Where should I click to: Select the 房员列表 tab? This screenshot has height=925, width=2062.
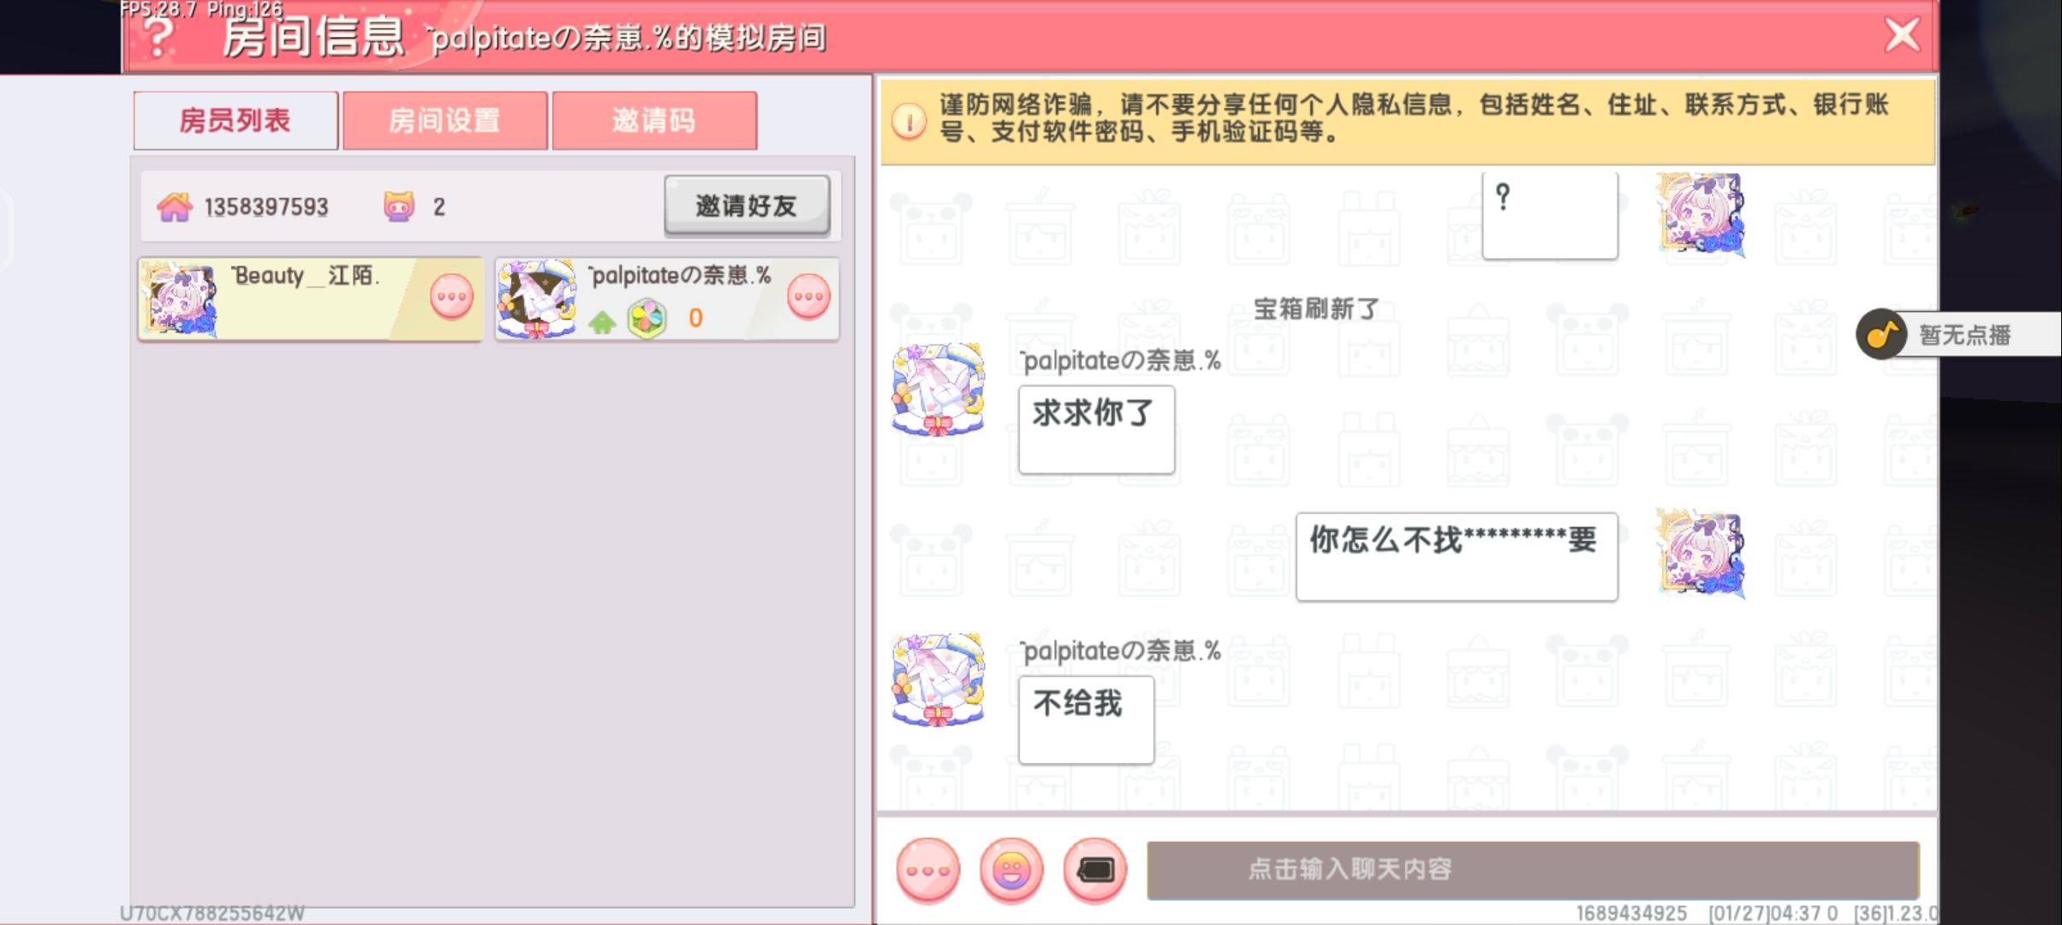[235, 120]
